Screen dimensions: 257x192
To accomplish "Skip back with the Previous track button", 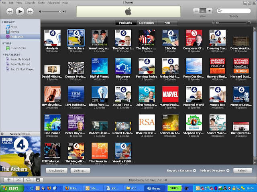I will [10, 12].
